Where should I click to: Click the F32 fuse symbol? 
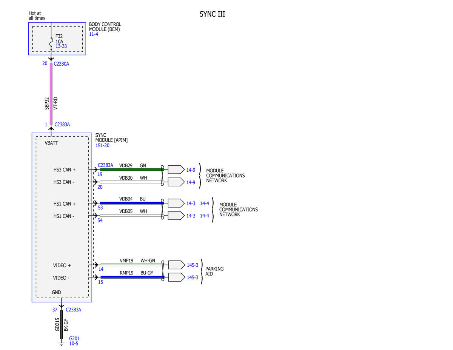coord(51,42)
